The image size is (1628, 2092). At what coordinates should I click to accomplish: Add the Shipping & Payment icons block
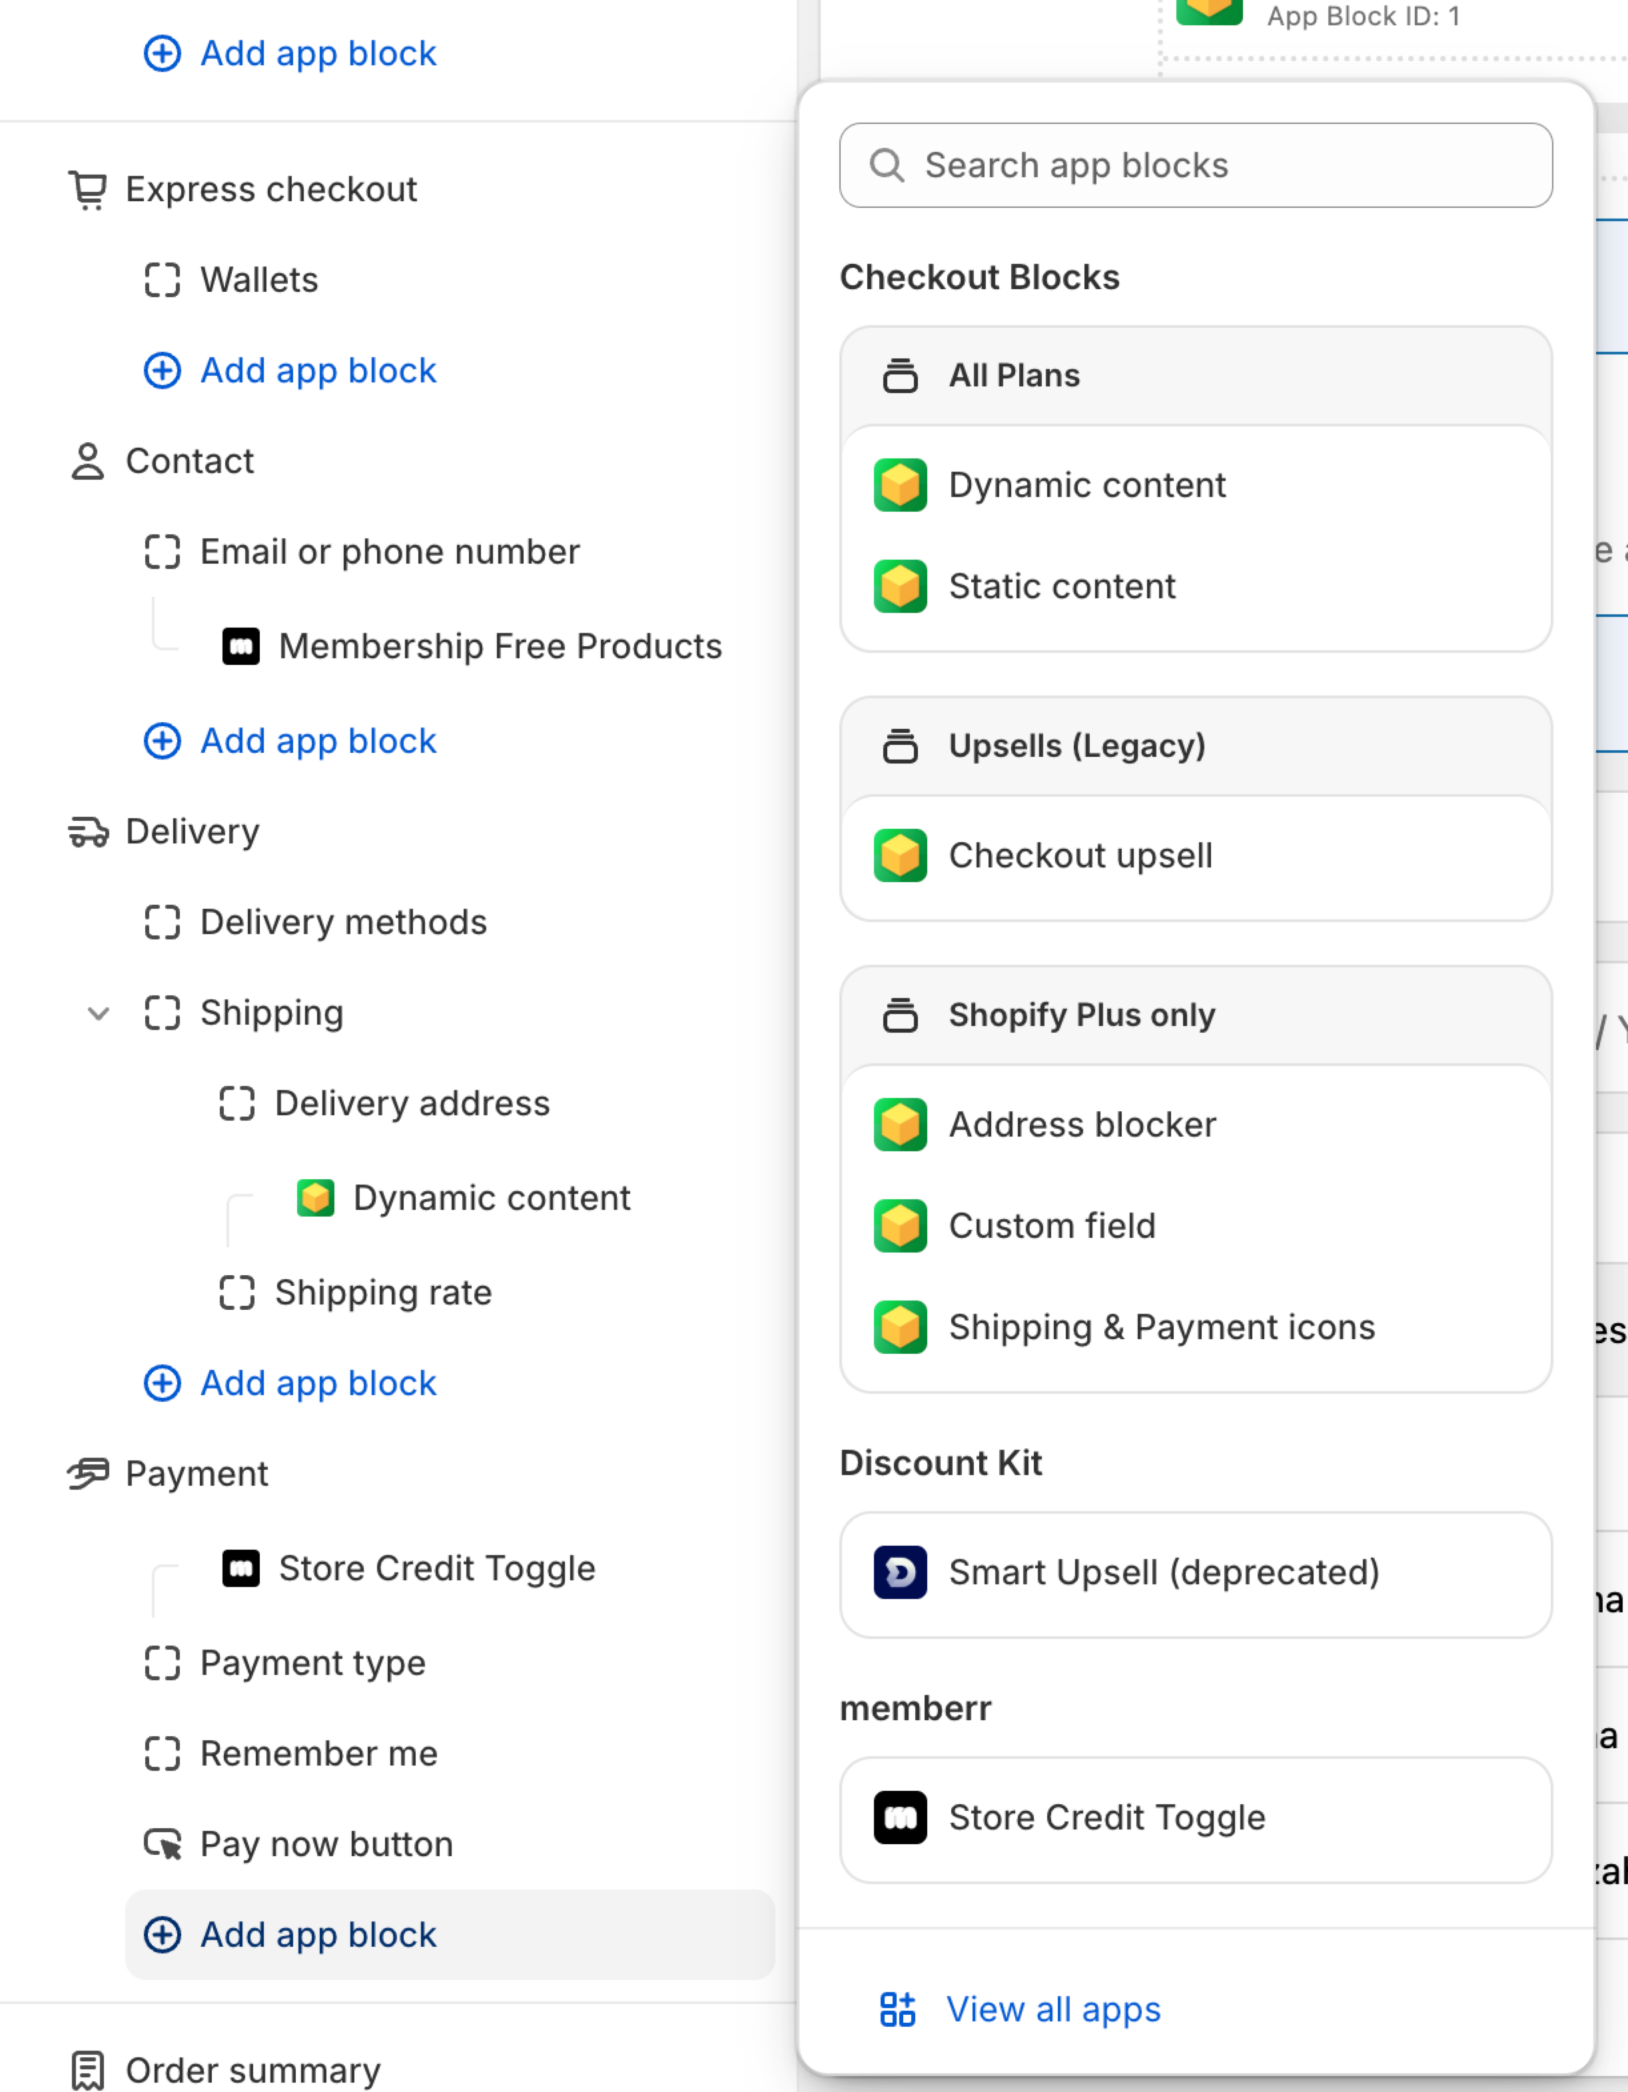coord(1196,1328)
